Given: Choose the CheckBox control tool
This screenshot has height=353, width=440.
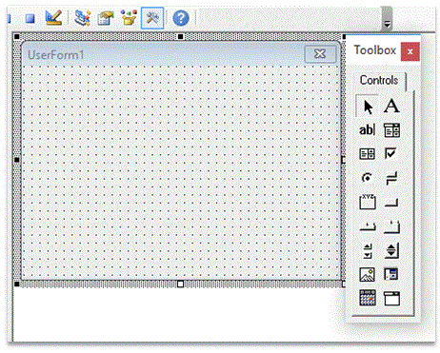Looking at the screenshot, I should [x=390, y=154].
